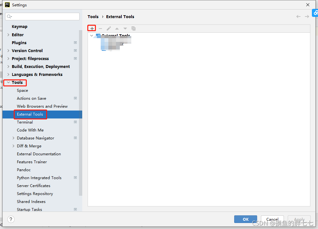This screenshot has height=229, width=318.
Task: Expand the Editor settings section
Action: (x=8, y=35)
